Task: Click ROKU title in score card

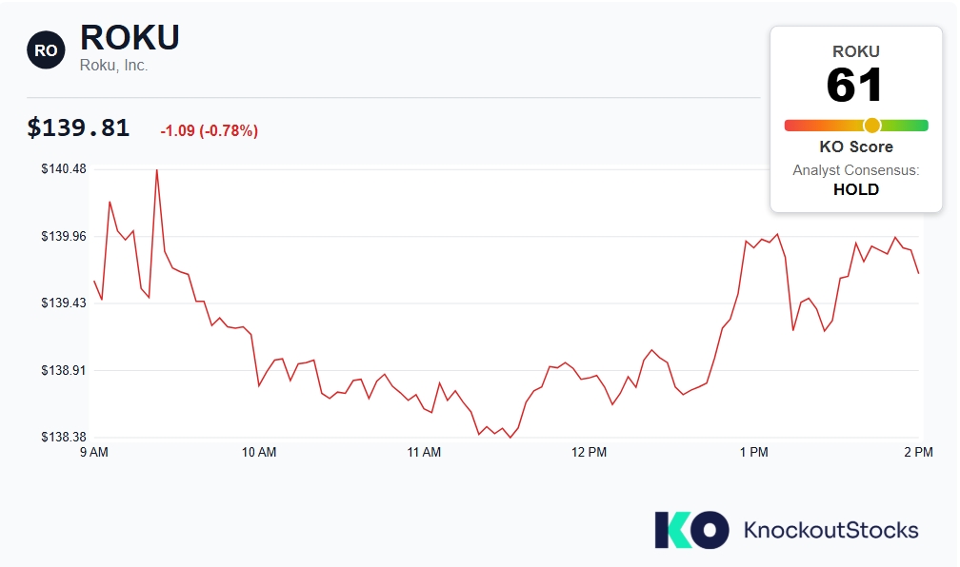Action: [856, 51]
